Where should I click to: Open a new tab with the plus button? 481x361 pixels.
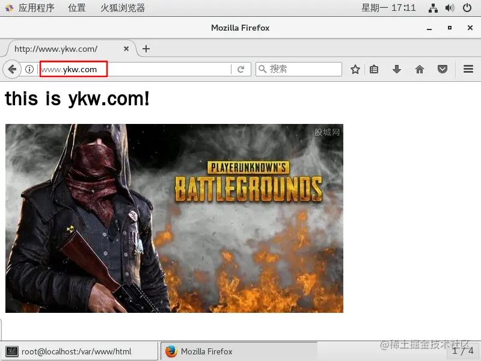pyautogui.click(x=146, y=49)
